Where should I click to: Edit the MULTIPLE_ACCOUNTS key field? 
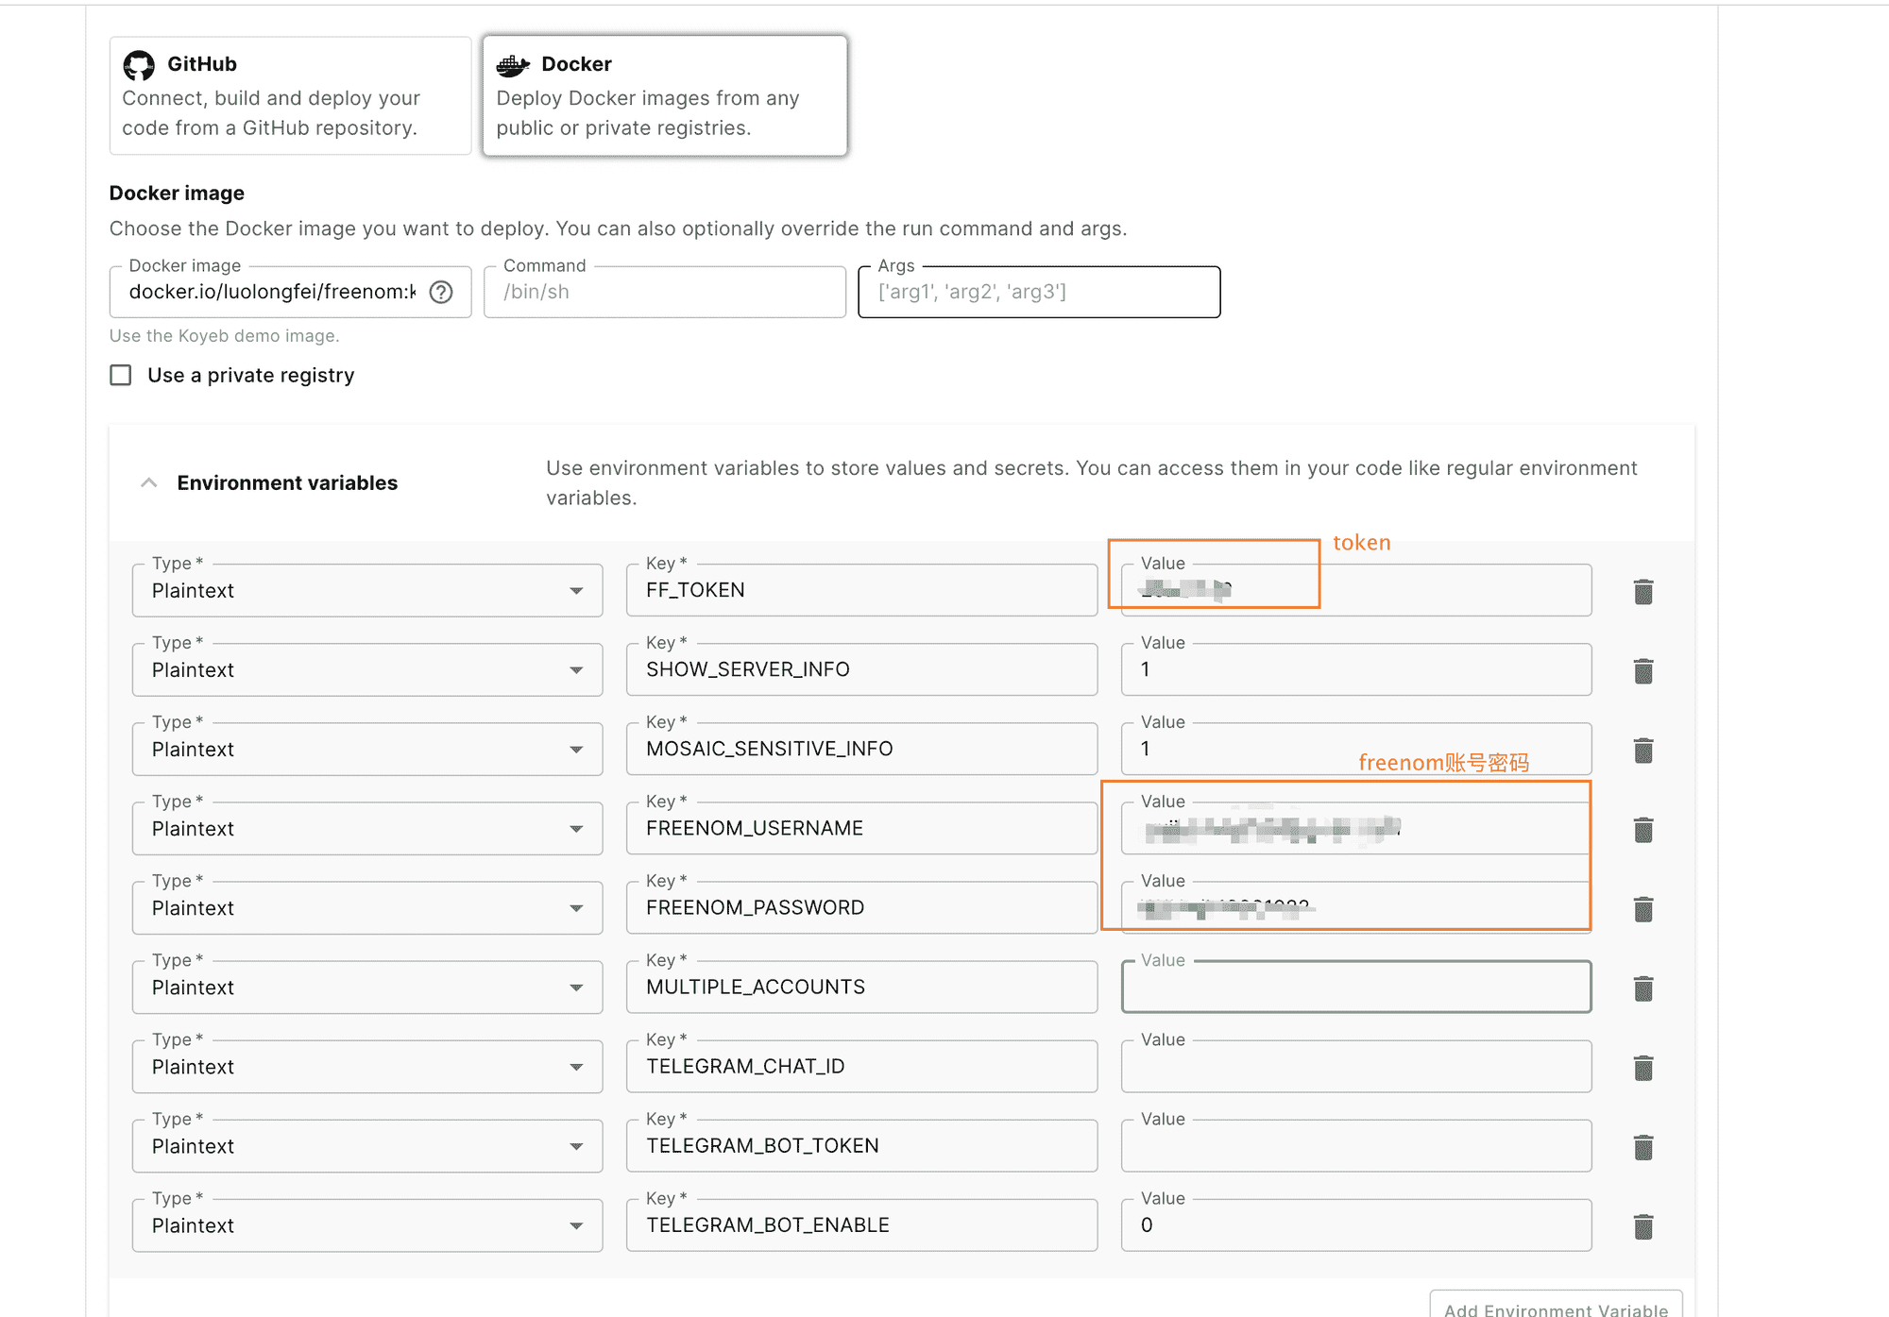[861, 987]
